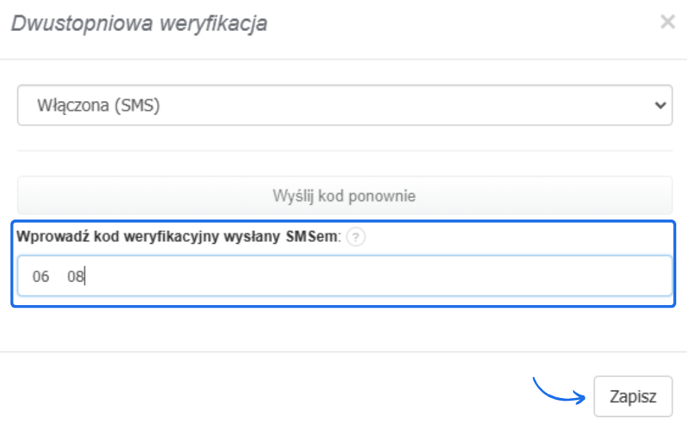
Task: Request a new SMS code
Action: pyautogui.click(x=345, y=195)
